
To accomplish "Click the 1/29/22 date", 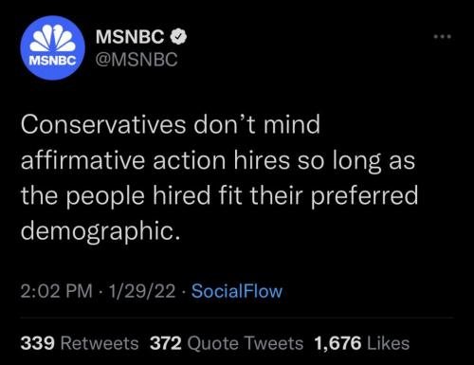I will 142,291.
